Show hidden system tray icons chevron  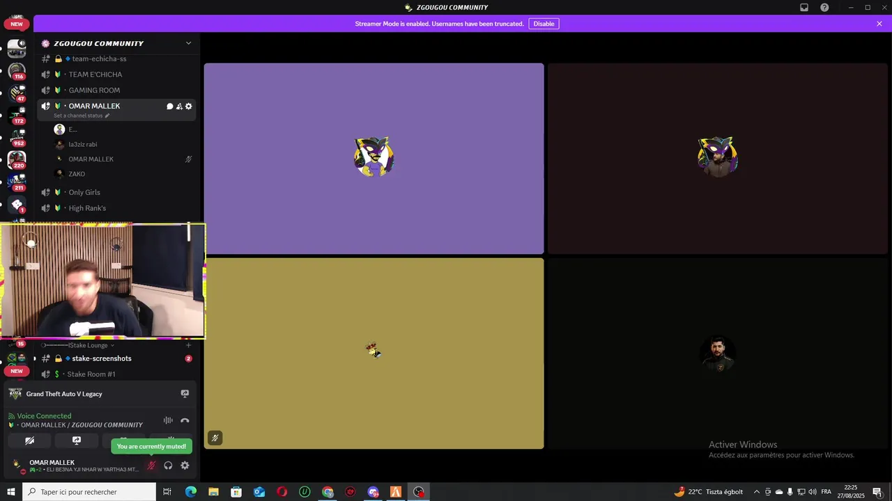click(757, 492)
